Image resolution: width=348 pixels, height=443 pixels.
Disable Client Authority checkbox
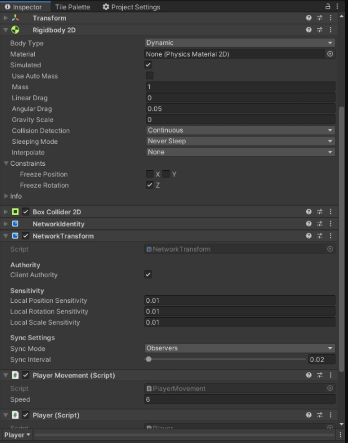[148, 275]
